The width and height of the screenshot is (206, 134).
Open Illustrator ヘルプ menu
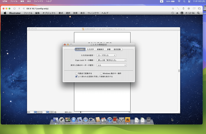coord(105,13)
